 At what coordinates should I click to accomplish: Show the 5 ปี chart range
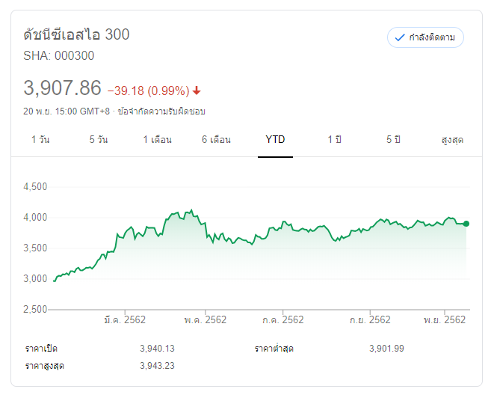tap(394, 140)
